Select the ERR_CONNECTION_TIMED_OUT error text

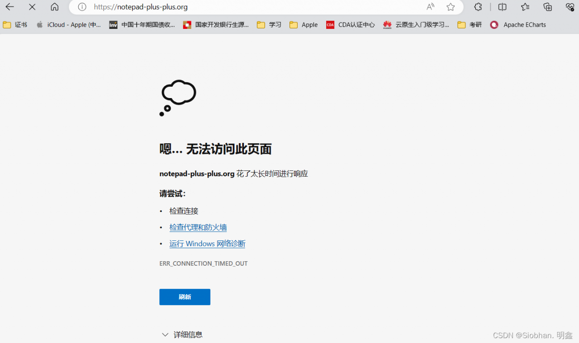(x=204, y=263)
